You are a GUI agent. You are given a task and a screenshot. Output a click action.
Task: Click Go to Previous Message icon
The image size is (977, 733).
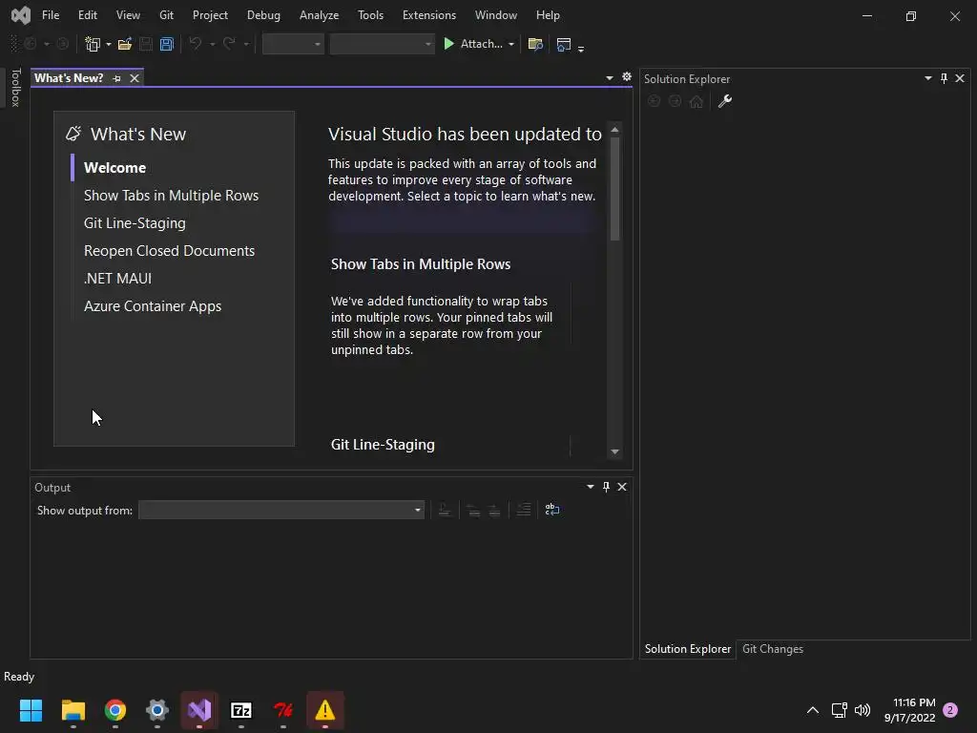click(x=473, y=510)
